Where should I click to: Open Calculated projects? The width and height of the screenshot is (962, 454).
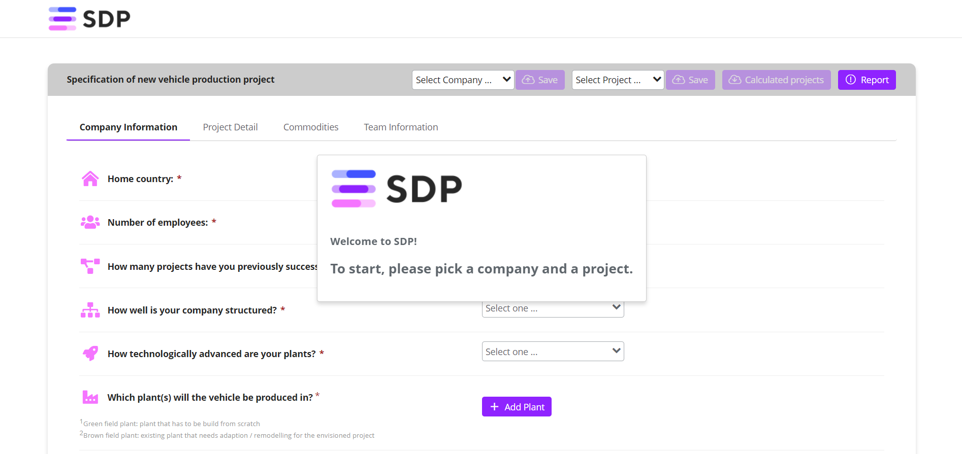(776, 80)
